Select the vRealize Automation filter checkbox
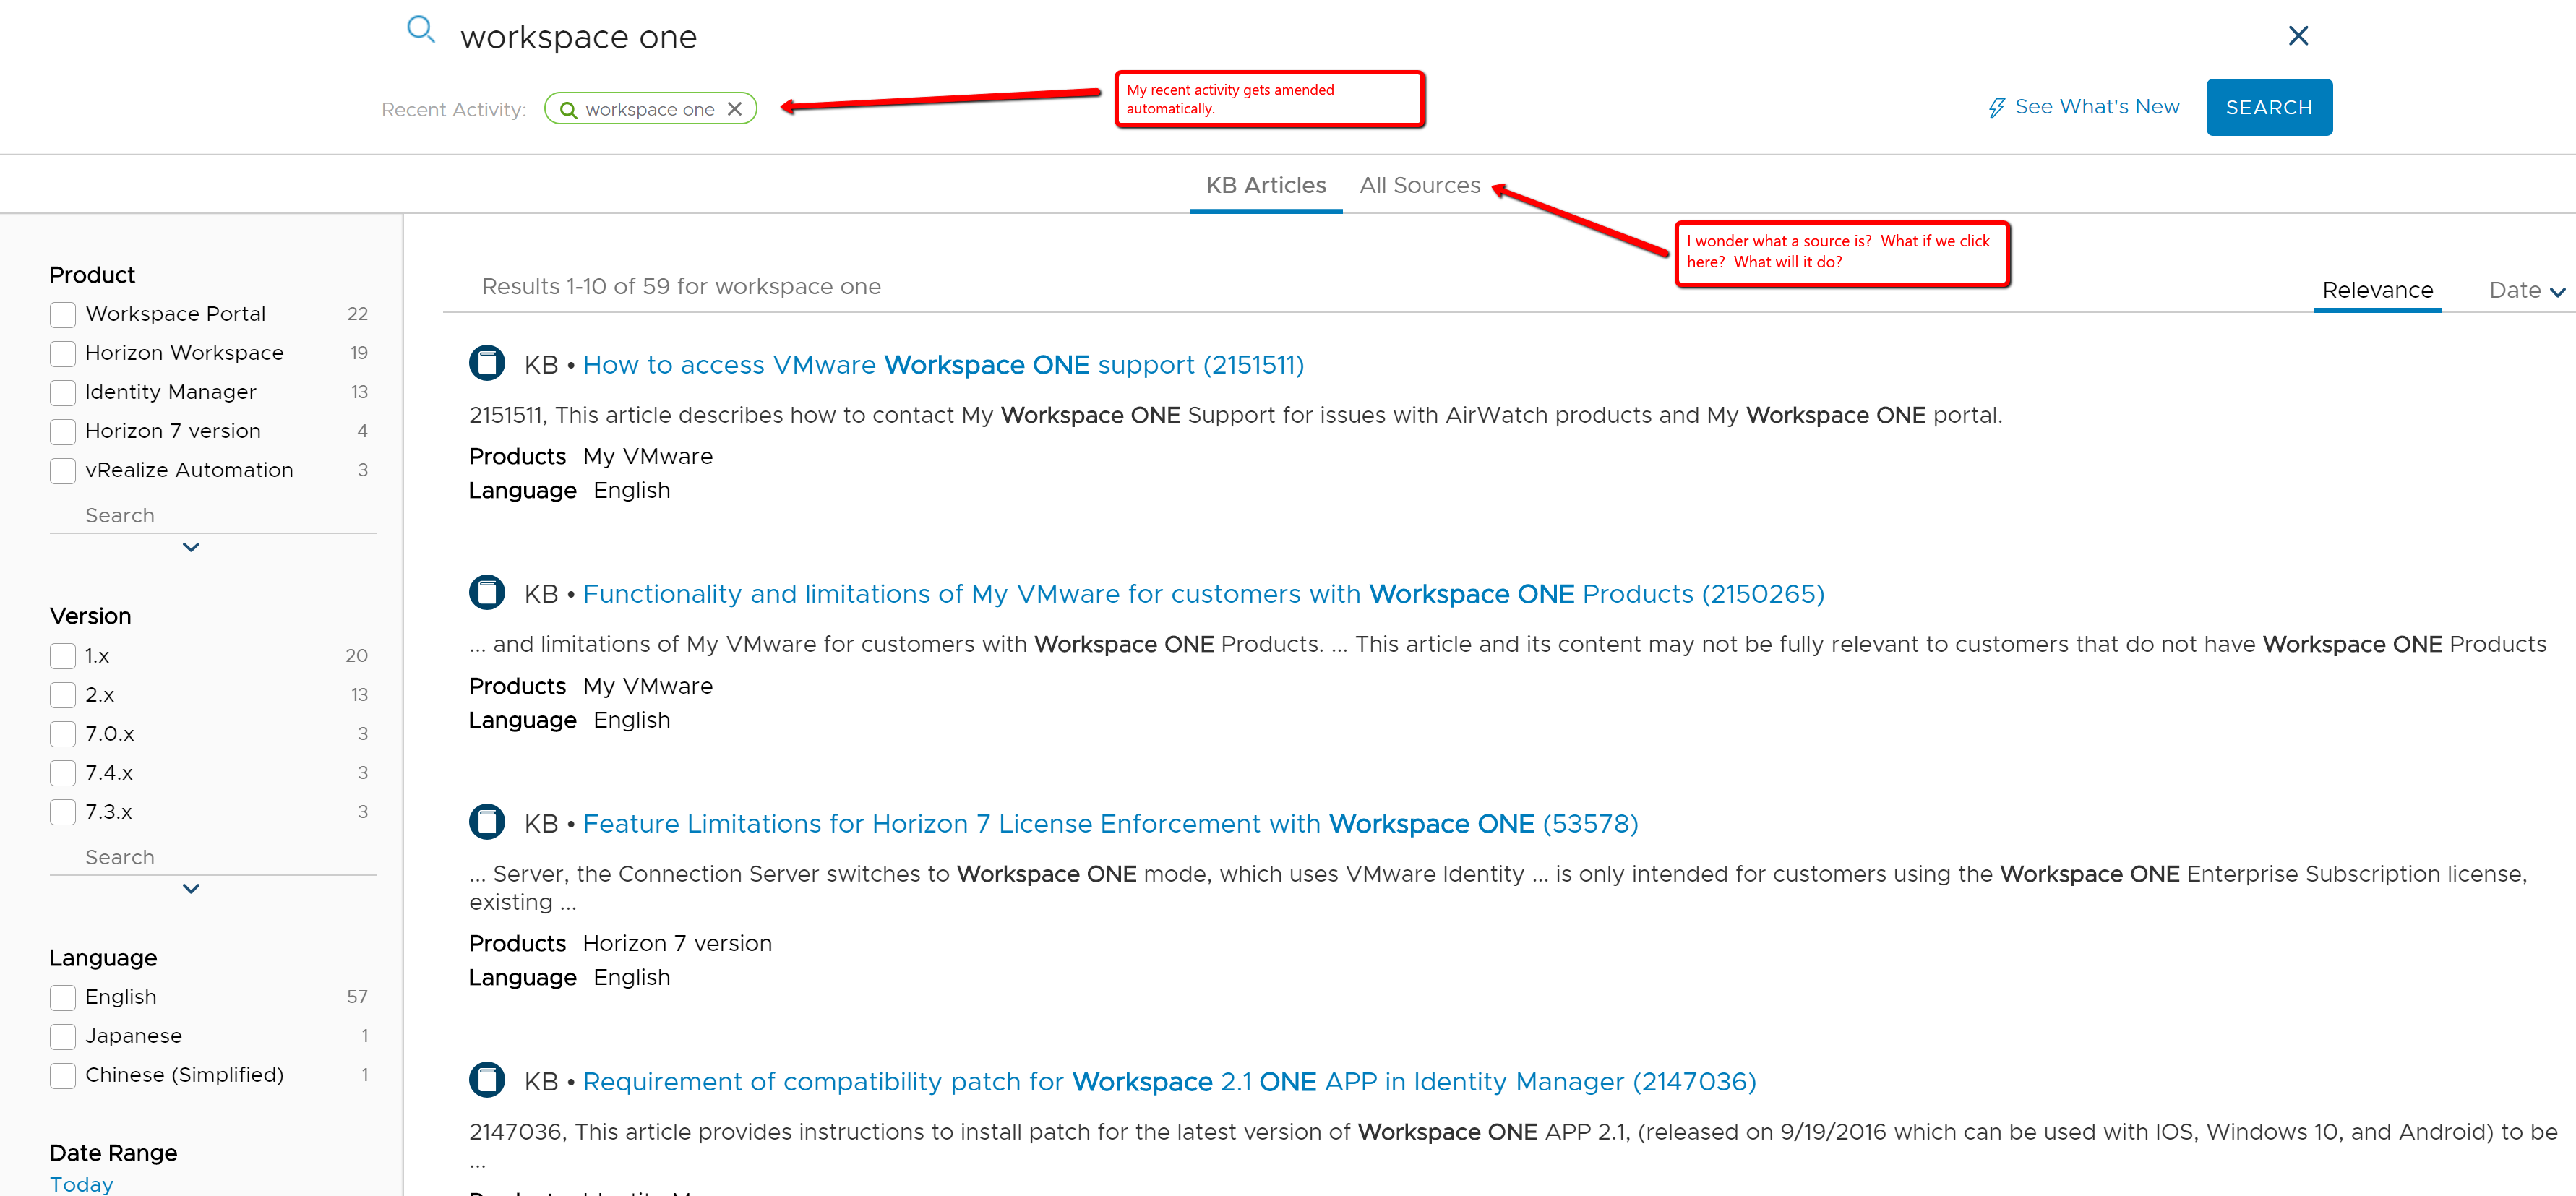Screen dimensions: 2576x1196 (x=63, y=471)
